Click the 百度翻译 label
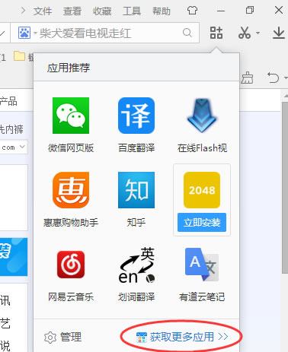Viewport: 288px width, 352px height. click(136, 148)
